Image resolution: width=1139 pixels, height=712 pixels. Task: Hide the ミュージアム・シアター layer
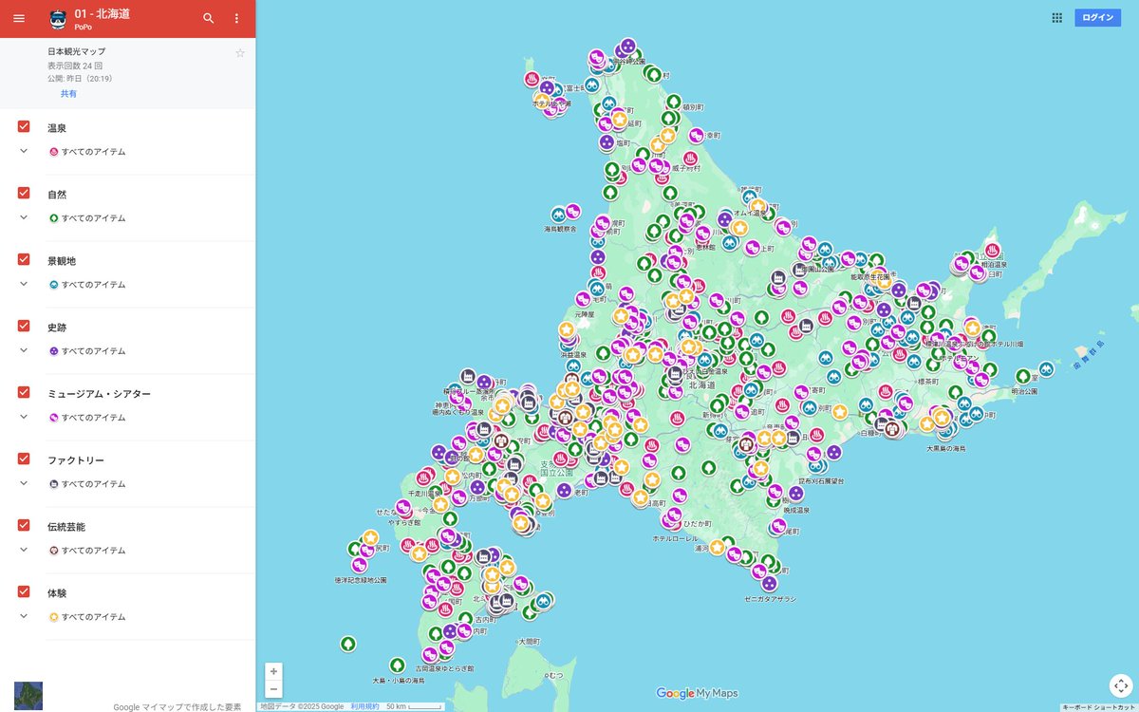(24, 393)
